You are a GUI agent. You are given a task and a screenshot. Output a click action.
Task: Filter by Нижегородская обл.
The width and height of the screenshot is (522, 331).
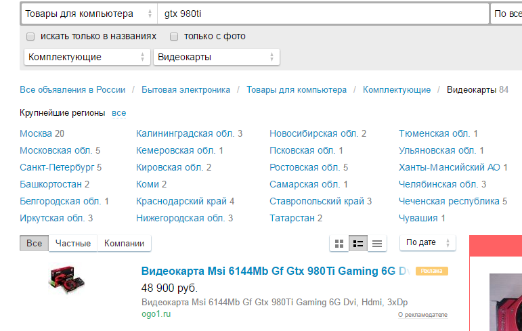181,218
